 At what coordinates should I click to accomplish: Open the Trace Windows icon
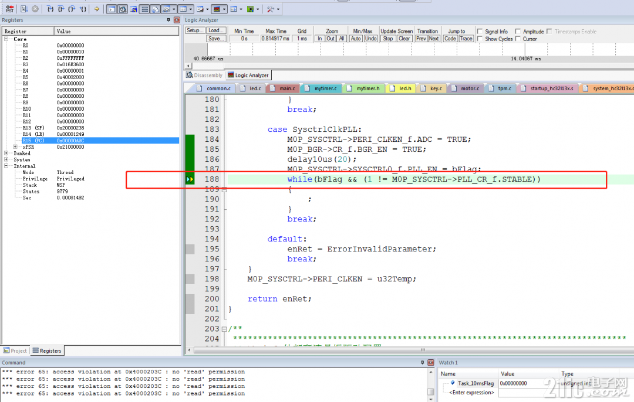coord(234,9)
